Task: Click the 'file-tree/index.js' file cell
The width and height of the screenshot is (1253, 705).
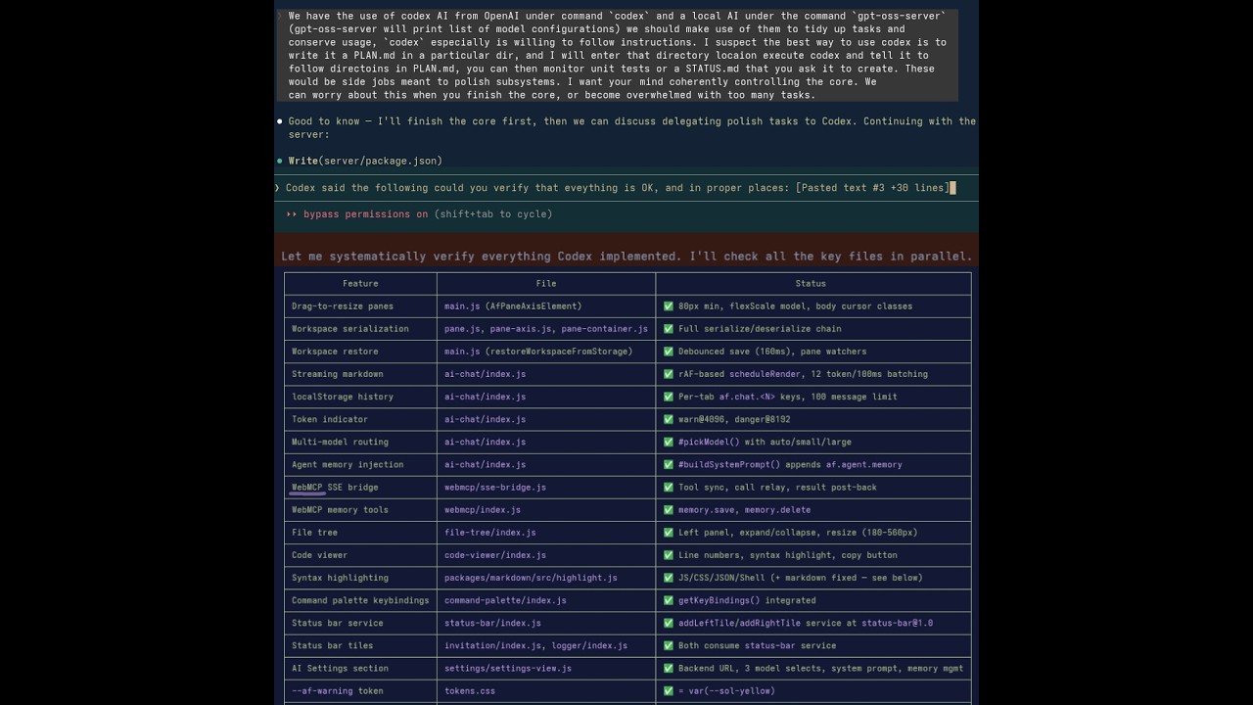Action: coord(546,532)
